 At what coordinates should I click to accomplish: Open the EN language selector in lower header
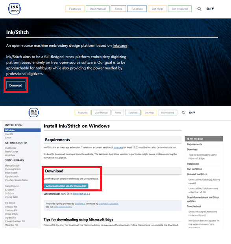(x=192, y=112)
